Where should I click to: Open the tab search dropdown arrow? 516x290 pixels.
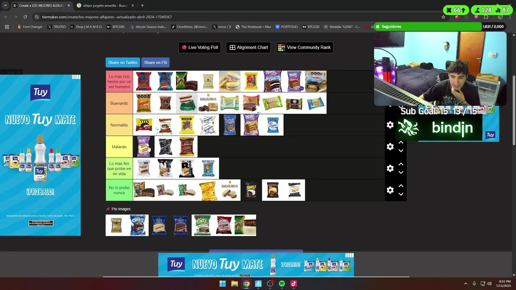coord(5,6)
